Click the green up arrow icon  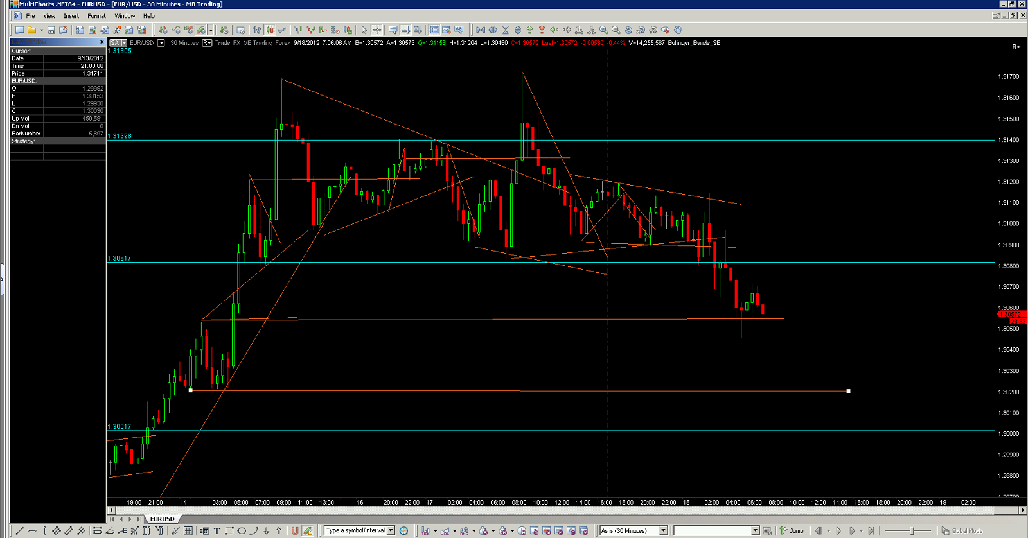[529, 30]
